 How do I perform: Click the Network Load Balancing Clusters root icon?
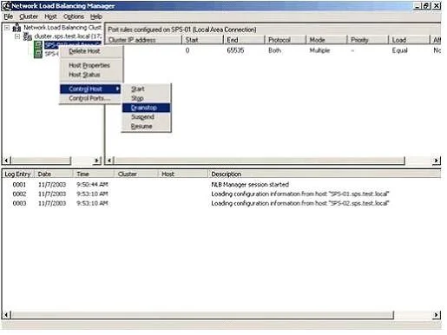click(x=17, y=28)
